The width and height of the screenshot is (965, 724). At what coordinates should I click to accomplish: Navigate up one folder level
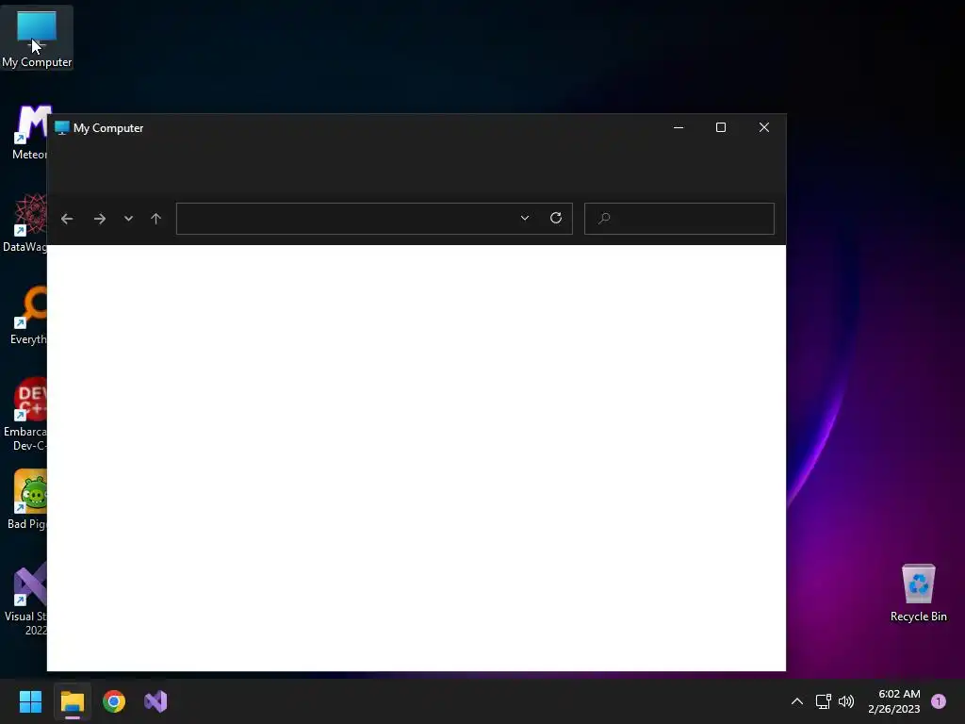tap(155, 219)
